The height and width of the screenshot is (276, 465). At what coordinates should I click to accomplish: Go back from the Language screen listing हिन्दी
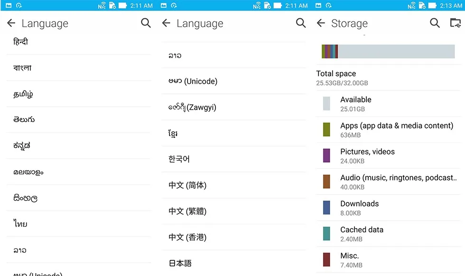(11, 23)
